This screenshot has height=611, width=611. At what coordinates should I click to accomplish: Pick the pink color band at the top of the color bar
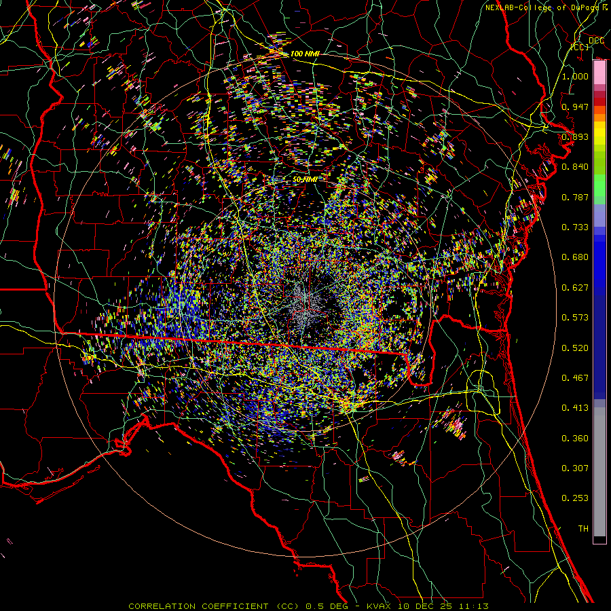[x=599, y=73]
